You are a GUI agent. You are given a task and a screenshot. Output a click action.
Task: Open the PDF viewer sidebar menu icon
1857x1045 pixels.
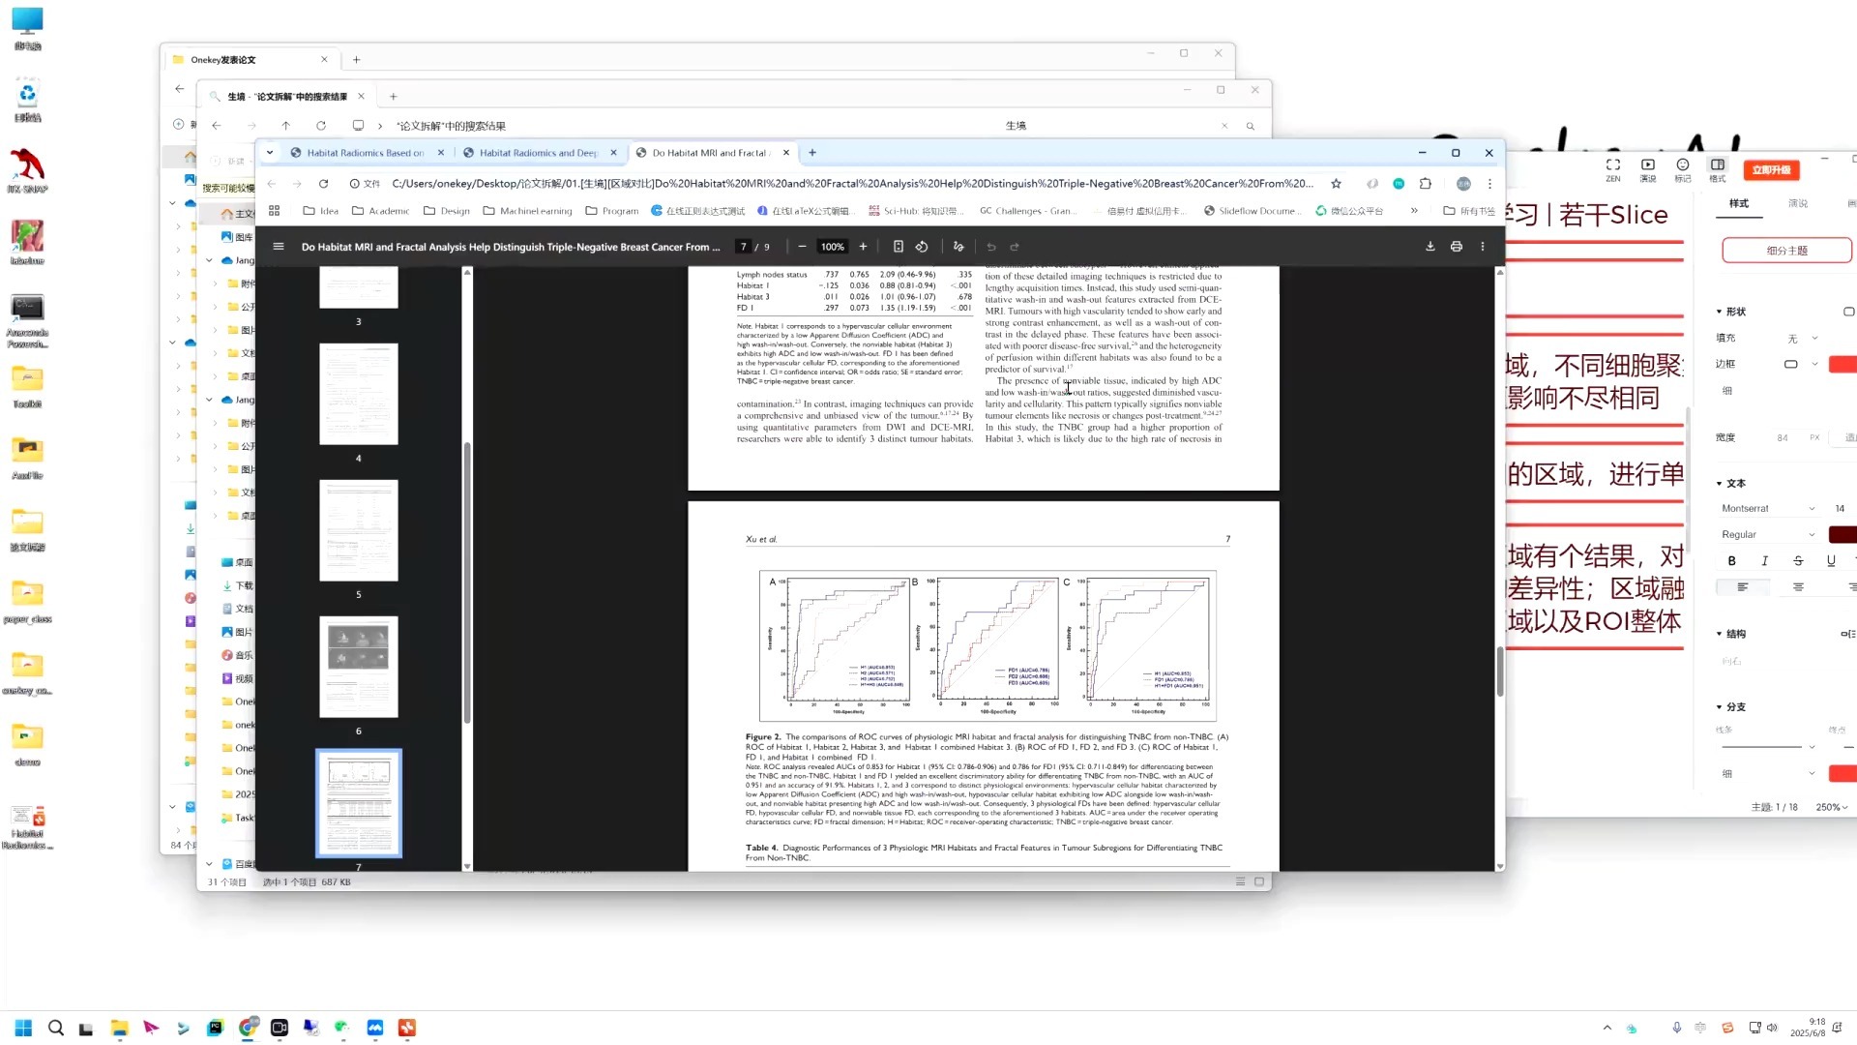point(279,247)
